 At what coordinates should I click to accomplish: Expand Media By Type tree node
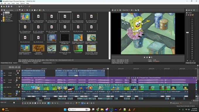tap(2, 14)
